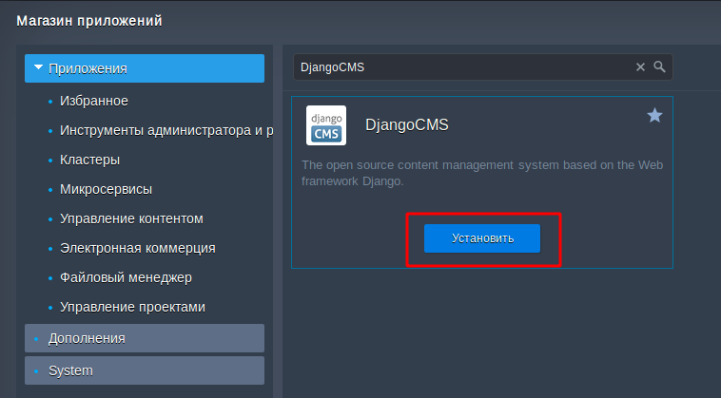This screenshot has height=398, width=721.
Task: Click the Установить button
Action: (482, 238)
